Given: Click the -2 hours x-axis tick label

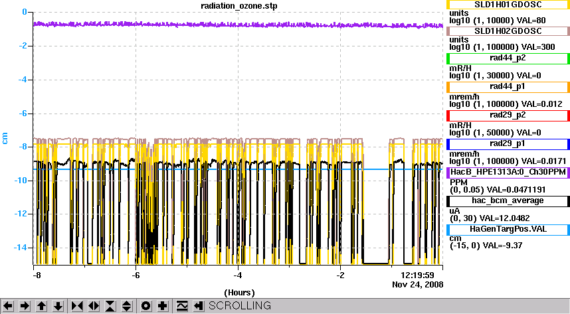Looking at the screenshot, I should [x=340, y=275].
